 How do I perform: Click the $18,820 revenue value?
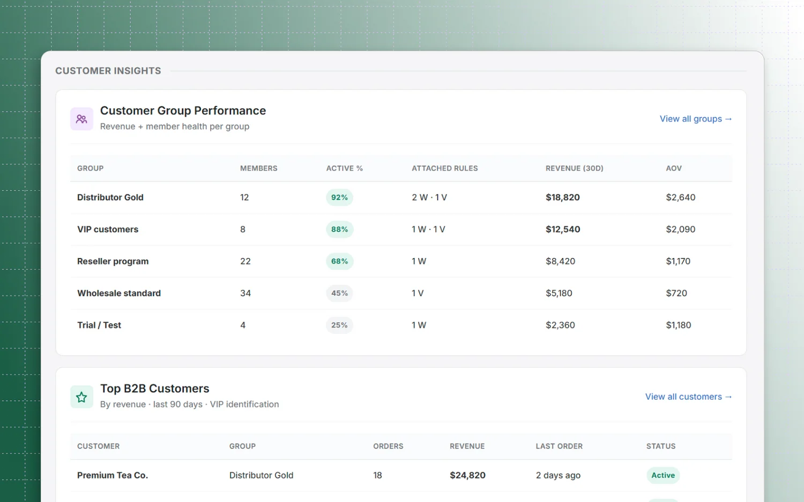click(563, 197)
